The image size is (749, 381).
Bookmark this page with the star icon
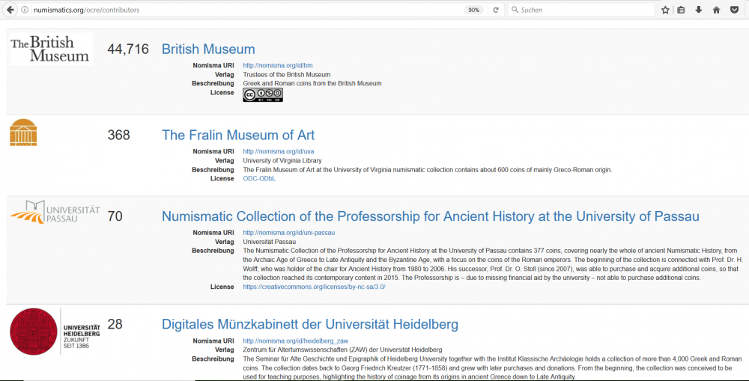[665, 10]
